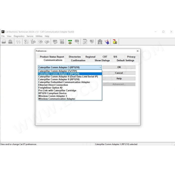Choose Comm Adapter II (Dual Data Link/Serial IP)

(x=70, y=76)
